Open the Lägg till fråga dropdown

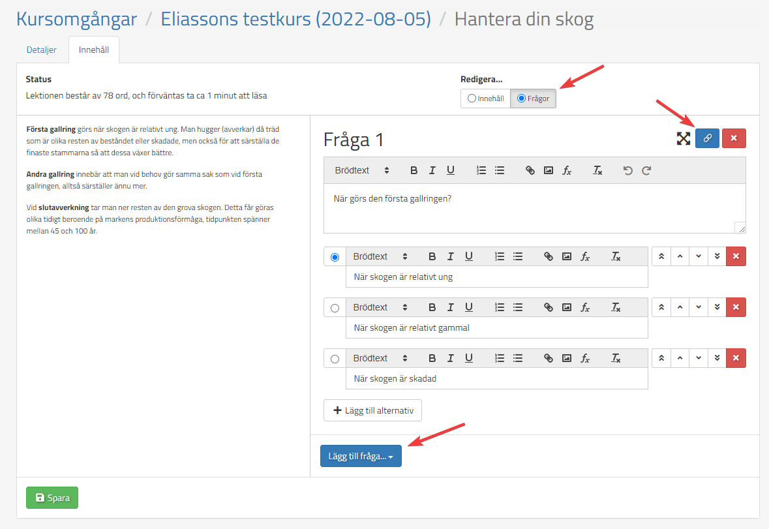361,456
